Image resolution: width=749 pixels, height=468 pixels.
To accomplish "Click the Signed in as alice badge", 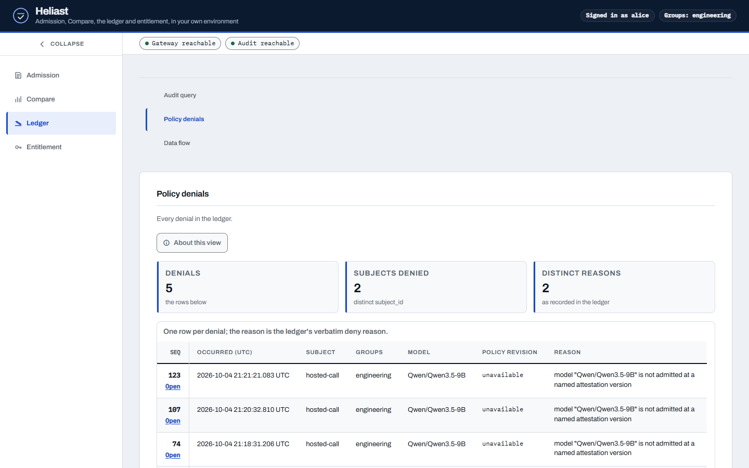I will pyautogui.click(x=617, y=16).
